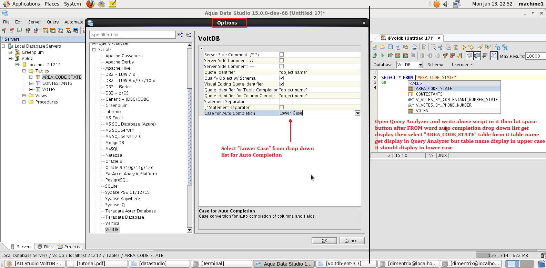Click the Paste clipboard icon in Query Analyzer
This screenshot has height=268, width=546.
coord(456,47)
